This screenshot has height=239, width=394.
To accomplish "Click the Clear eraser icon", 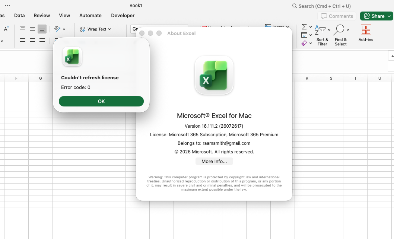I will [304, 43].
